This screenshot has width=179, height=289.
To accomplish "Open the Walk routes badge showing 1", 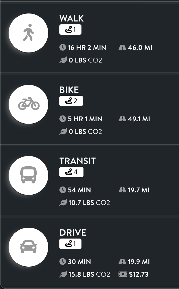I will click(x=70, y=30).
